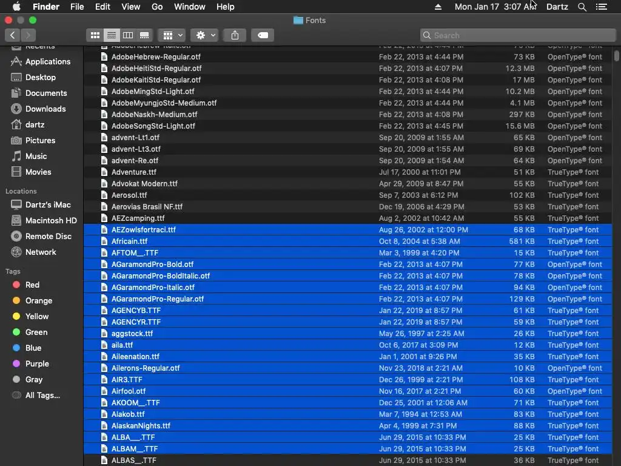Select Remote Disc under Locations

tap(42, 237)
